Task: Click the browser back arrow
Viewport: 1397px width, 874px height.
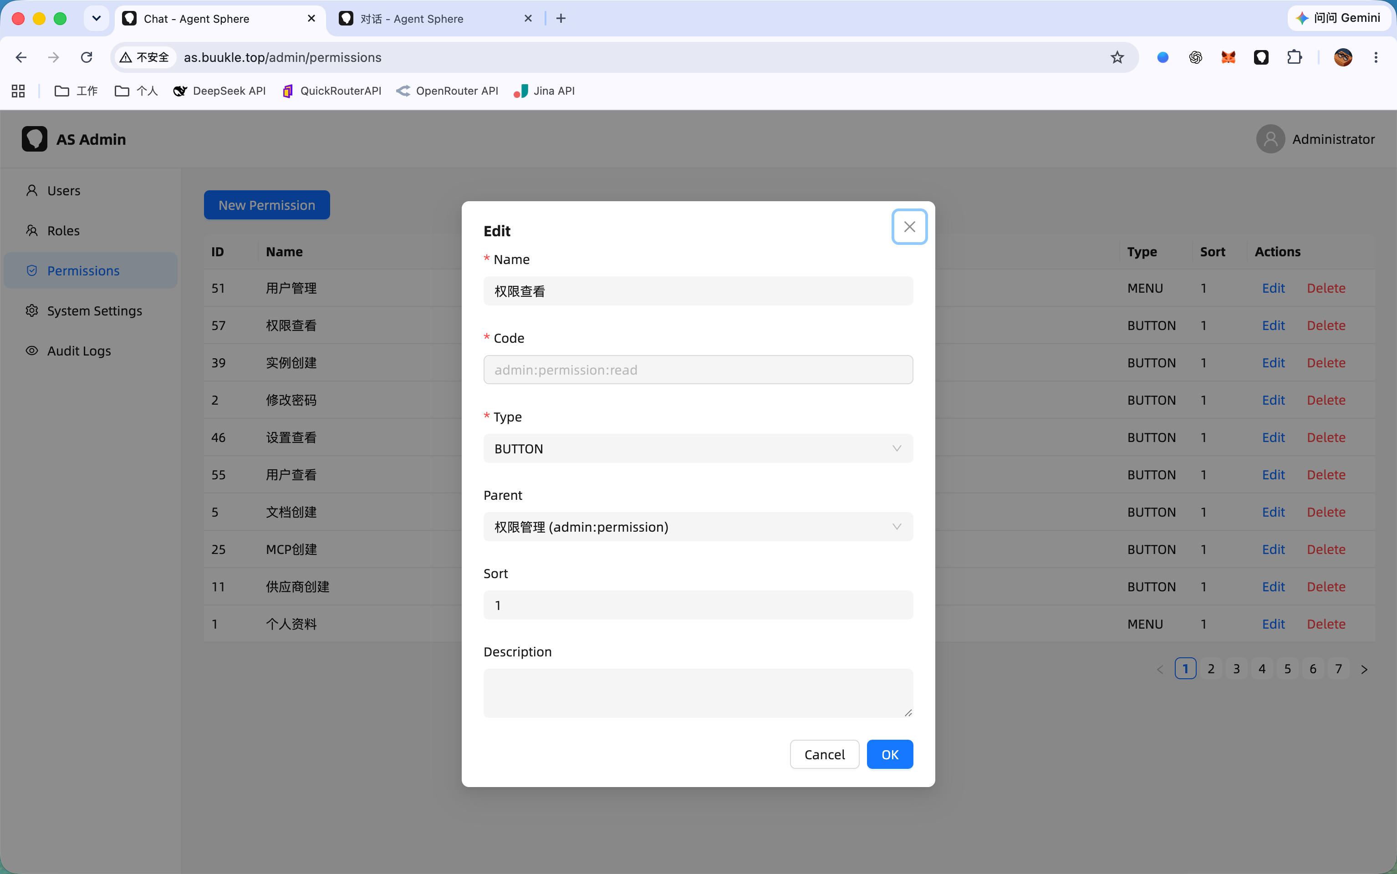Action: pos(21,57)
